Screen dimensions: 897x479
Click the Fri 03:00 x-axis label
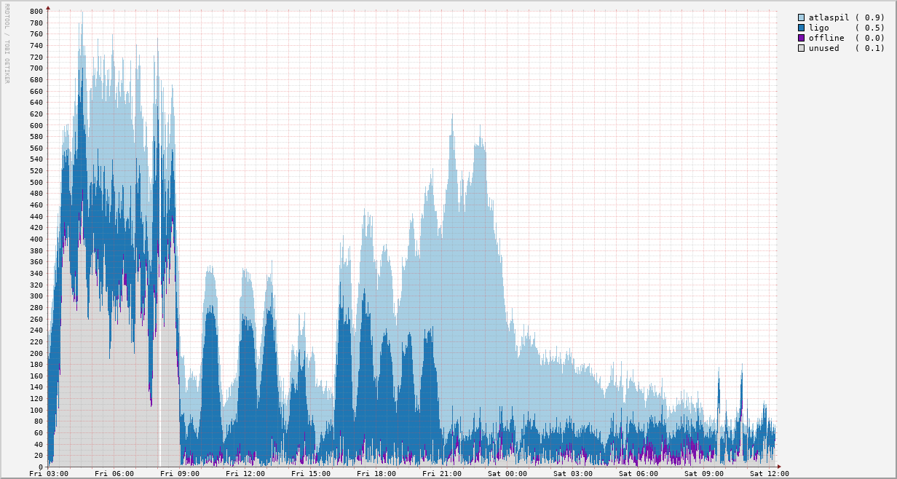tap(49, 473)
